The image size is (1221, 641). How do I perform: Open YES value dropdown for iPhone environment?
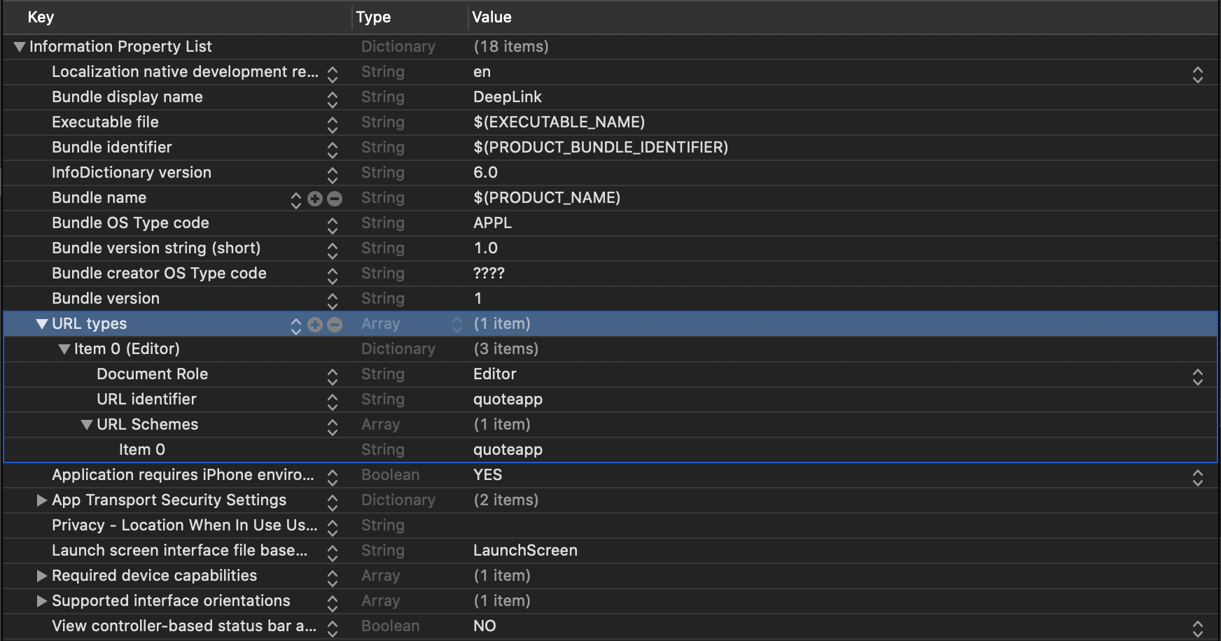pos(1198,477)
